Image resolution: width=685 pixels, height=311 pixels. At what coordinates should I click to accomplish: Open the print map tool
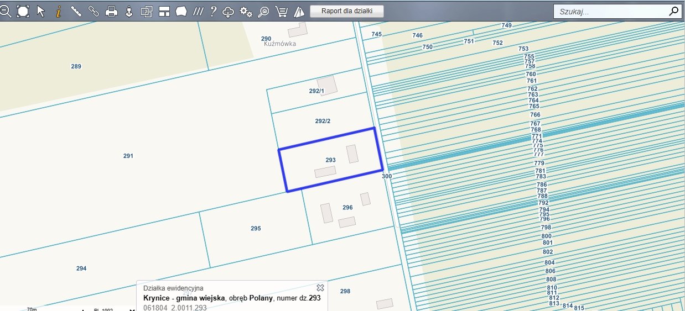point(111,11)
